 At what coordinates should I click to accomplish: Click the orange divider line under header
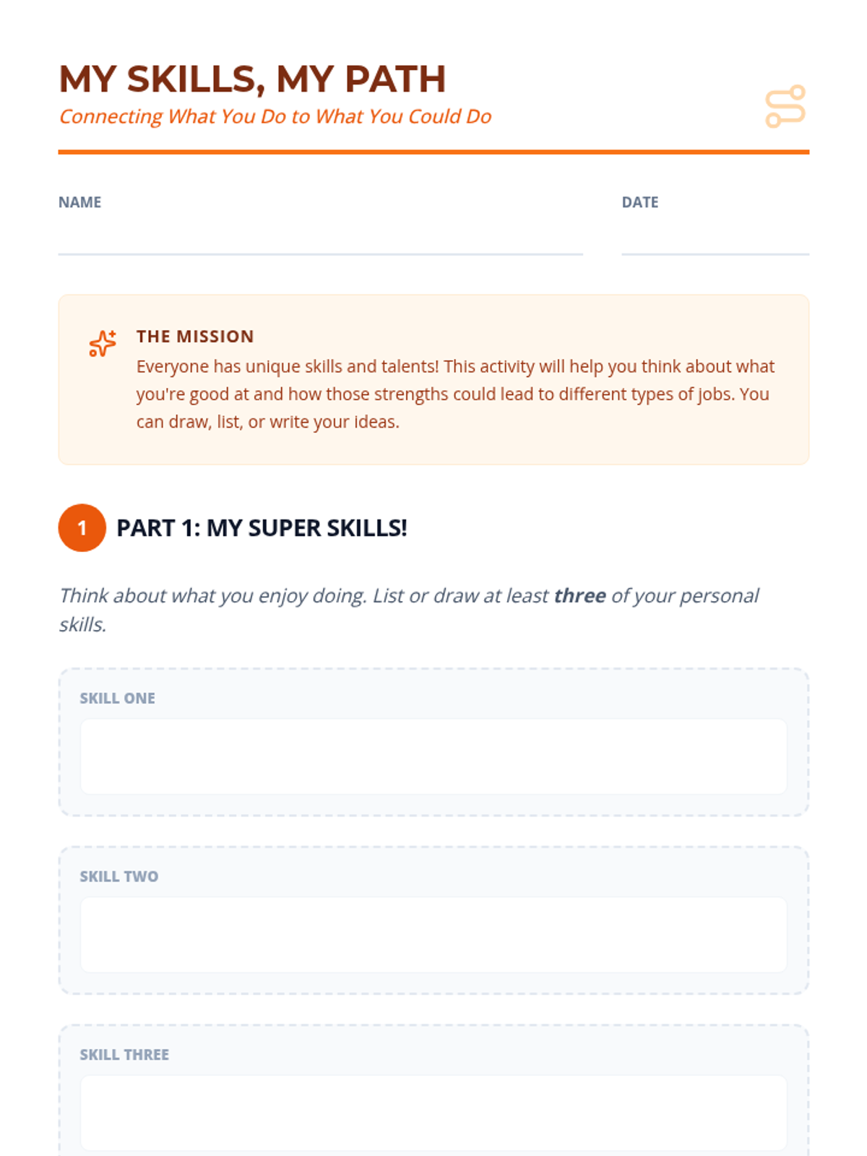click(x=433, y=152)
